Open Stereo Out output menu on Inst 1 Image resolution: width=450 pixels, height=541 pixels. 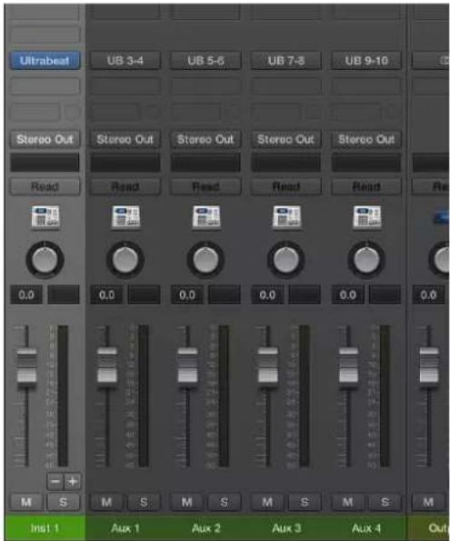[x=45, y=139]
